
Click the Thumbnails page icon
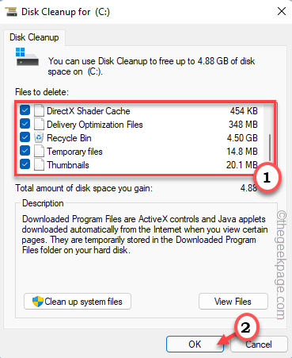tap(39, 165)
